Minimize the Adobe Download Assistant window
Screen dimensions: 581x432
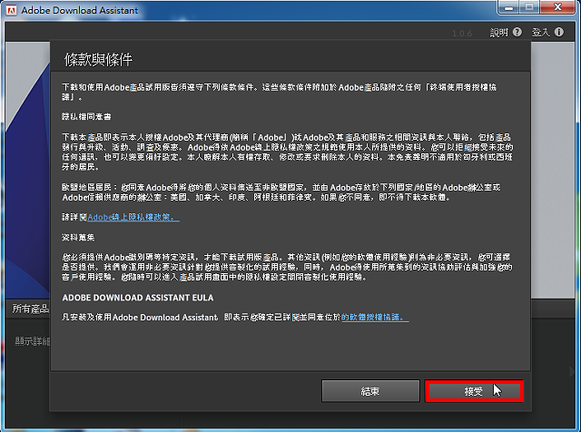(x=509, y=7)
